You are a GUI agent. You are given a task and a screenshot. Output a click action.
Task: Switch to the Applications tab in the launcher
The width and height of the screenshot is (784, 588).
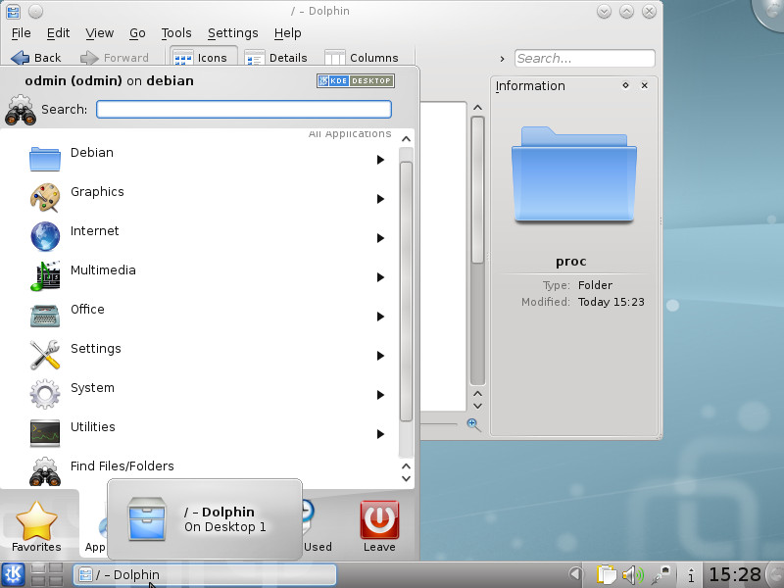tap(94, 525)
